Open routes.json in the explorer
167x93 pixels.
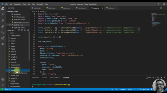pos(15,76)
